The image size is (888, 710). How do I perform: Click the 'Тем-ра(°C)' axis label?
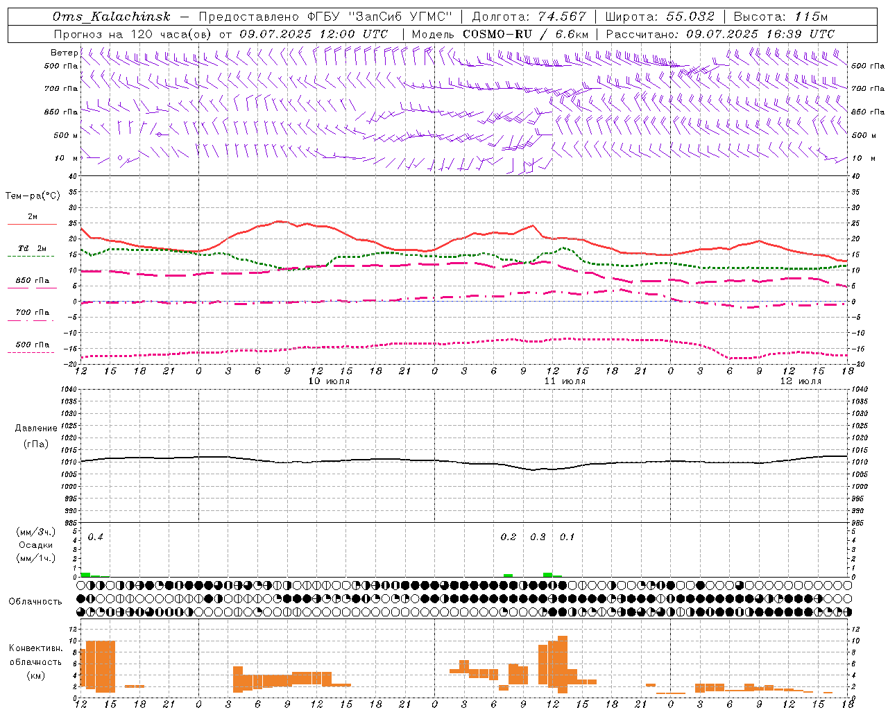pos(33,196)
